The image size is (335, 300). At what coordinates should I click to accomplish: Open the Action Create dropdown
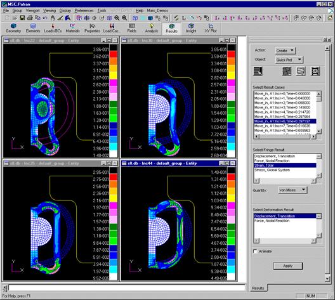(x=285, y=51)
